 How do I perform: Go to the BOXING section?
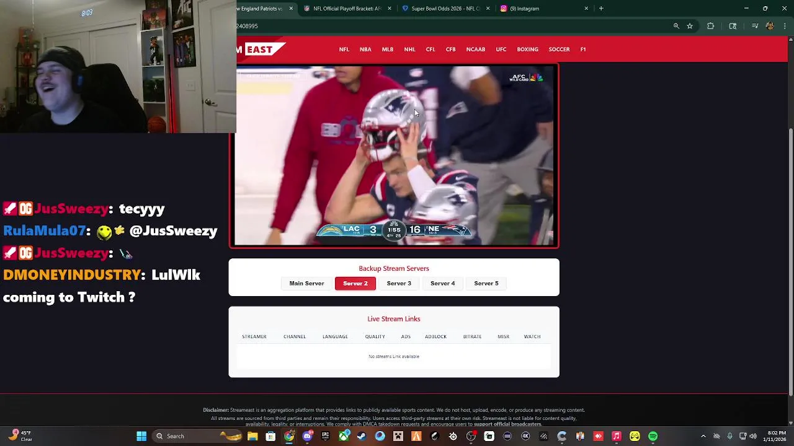pyautogui.click(x=528, y=50)
